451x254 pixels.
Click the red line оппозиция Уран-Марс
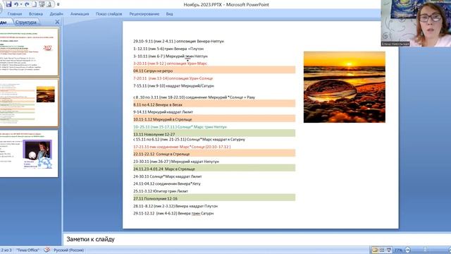170,64
